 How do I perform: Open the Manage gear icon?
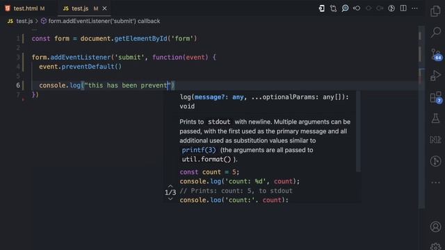(x=435, y=246)
